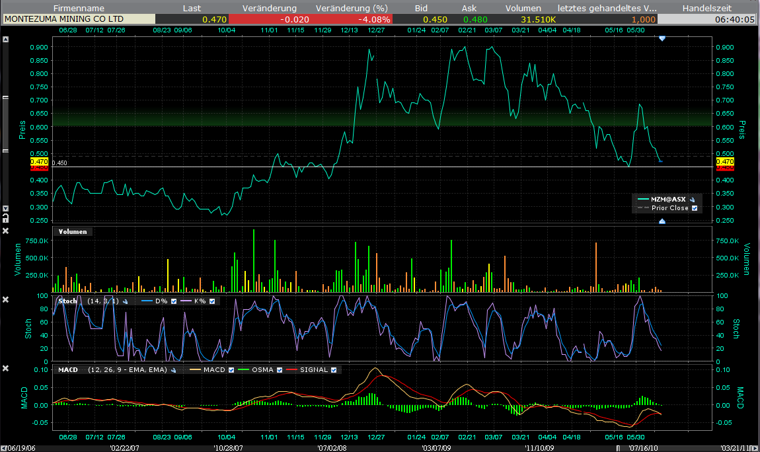
Task: Toggle the D% line checkbox
Action: click(x=174, y=301)
